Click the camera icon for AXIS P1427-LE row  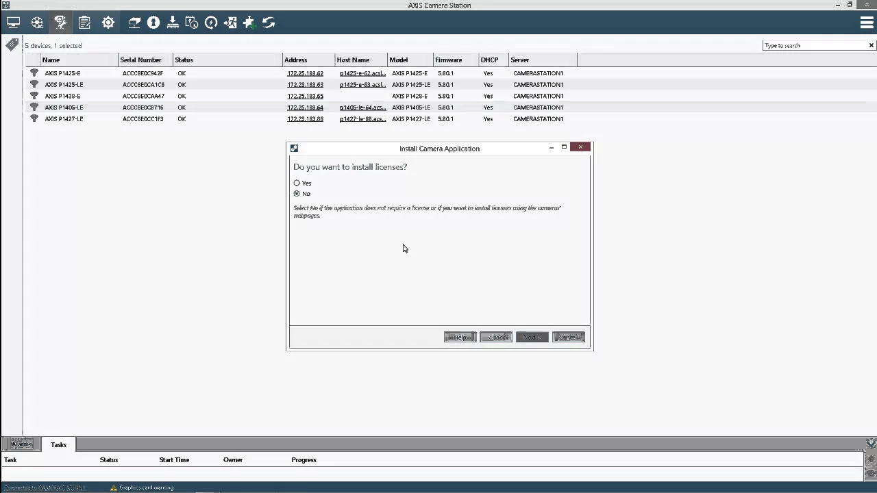coord(34,118)
